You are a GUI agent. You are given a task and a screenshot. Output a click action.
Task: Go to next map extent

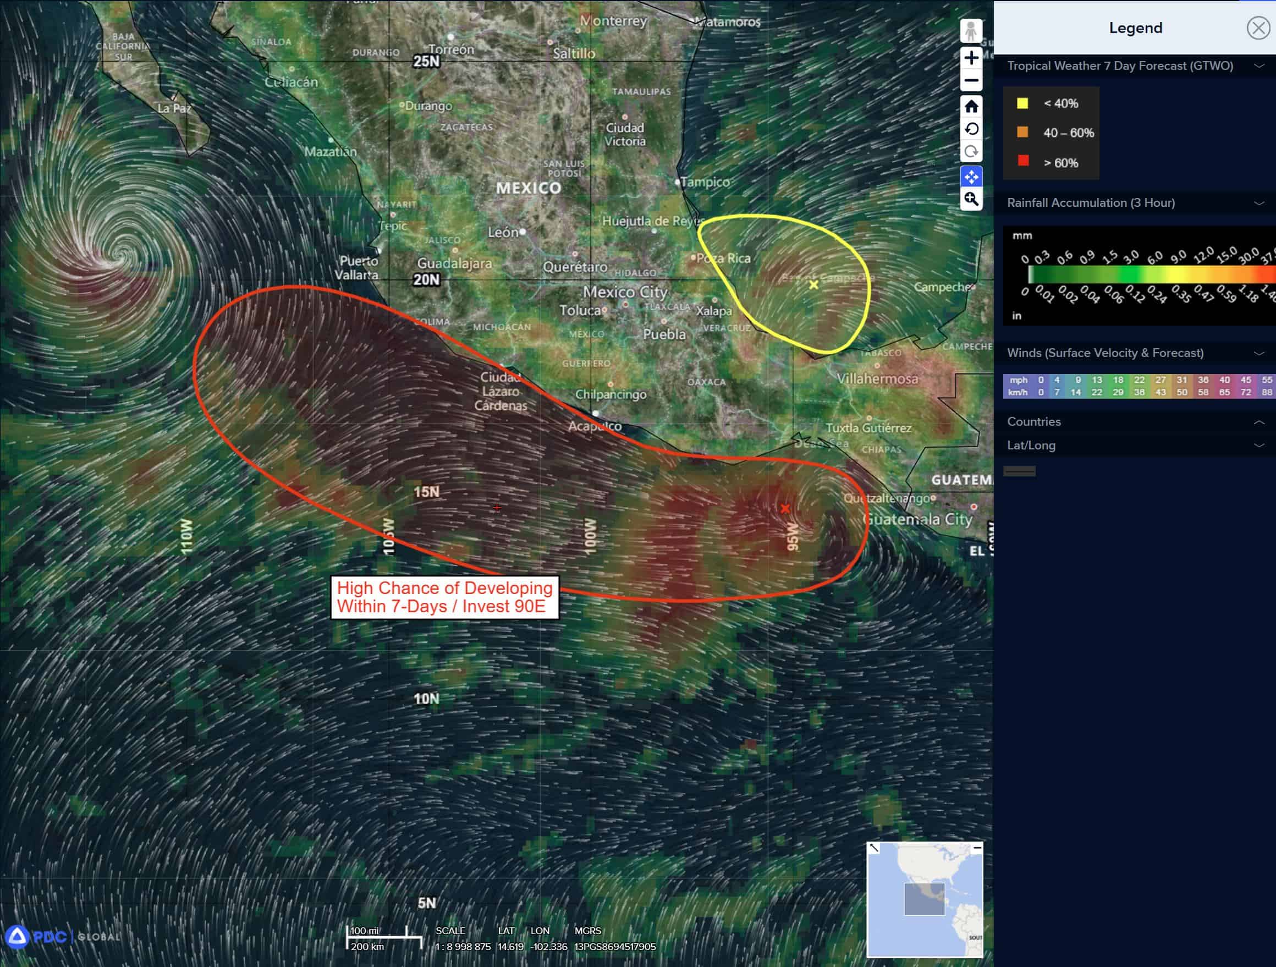[971, 152]
